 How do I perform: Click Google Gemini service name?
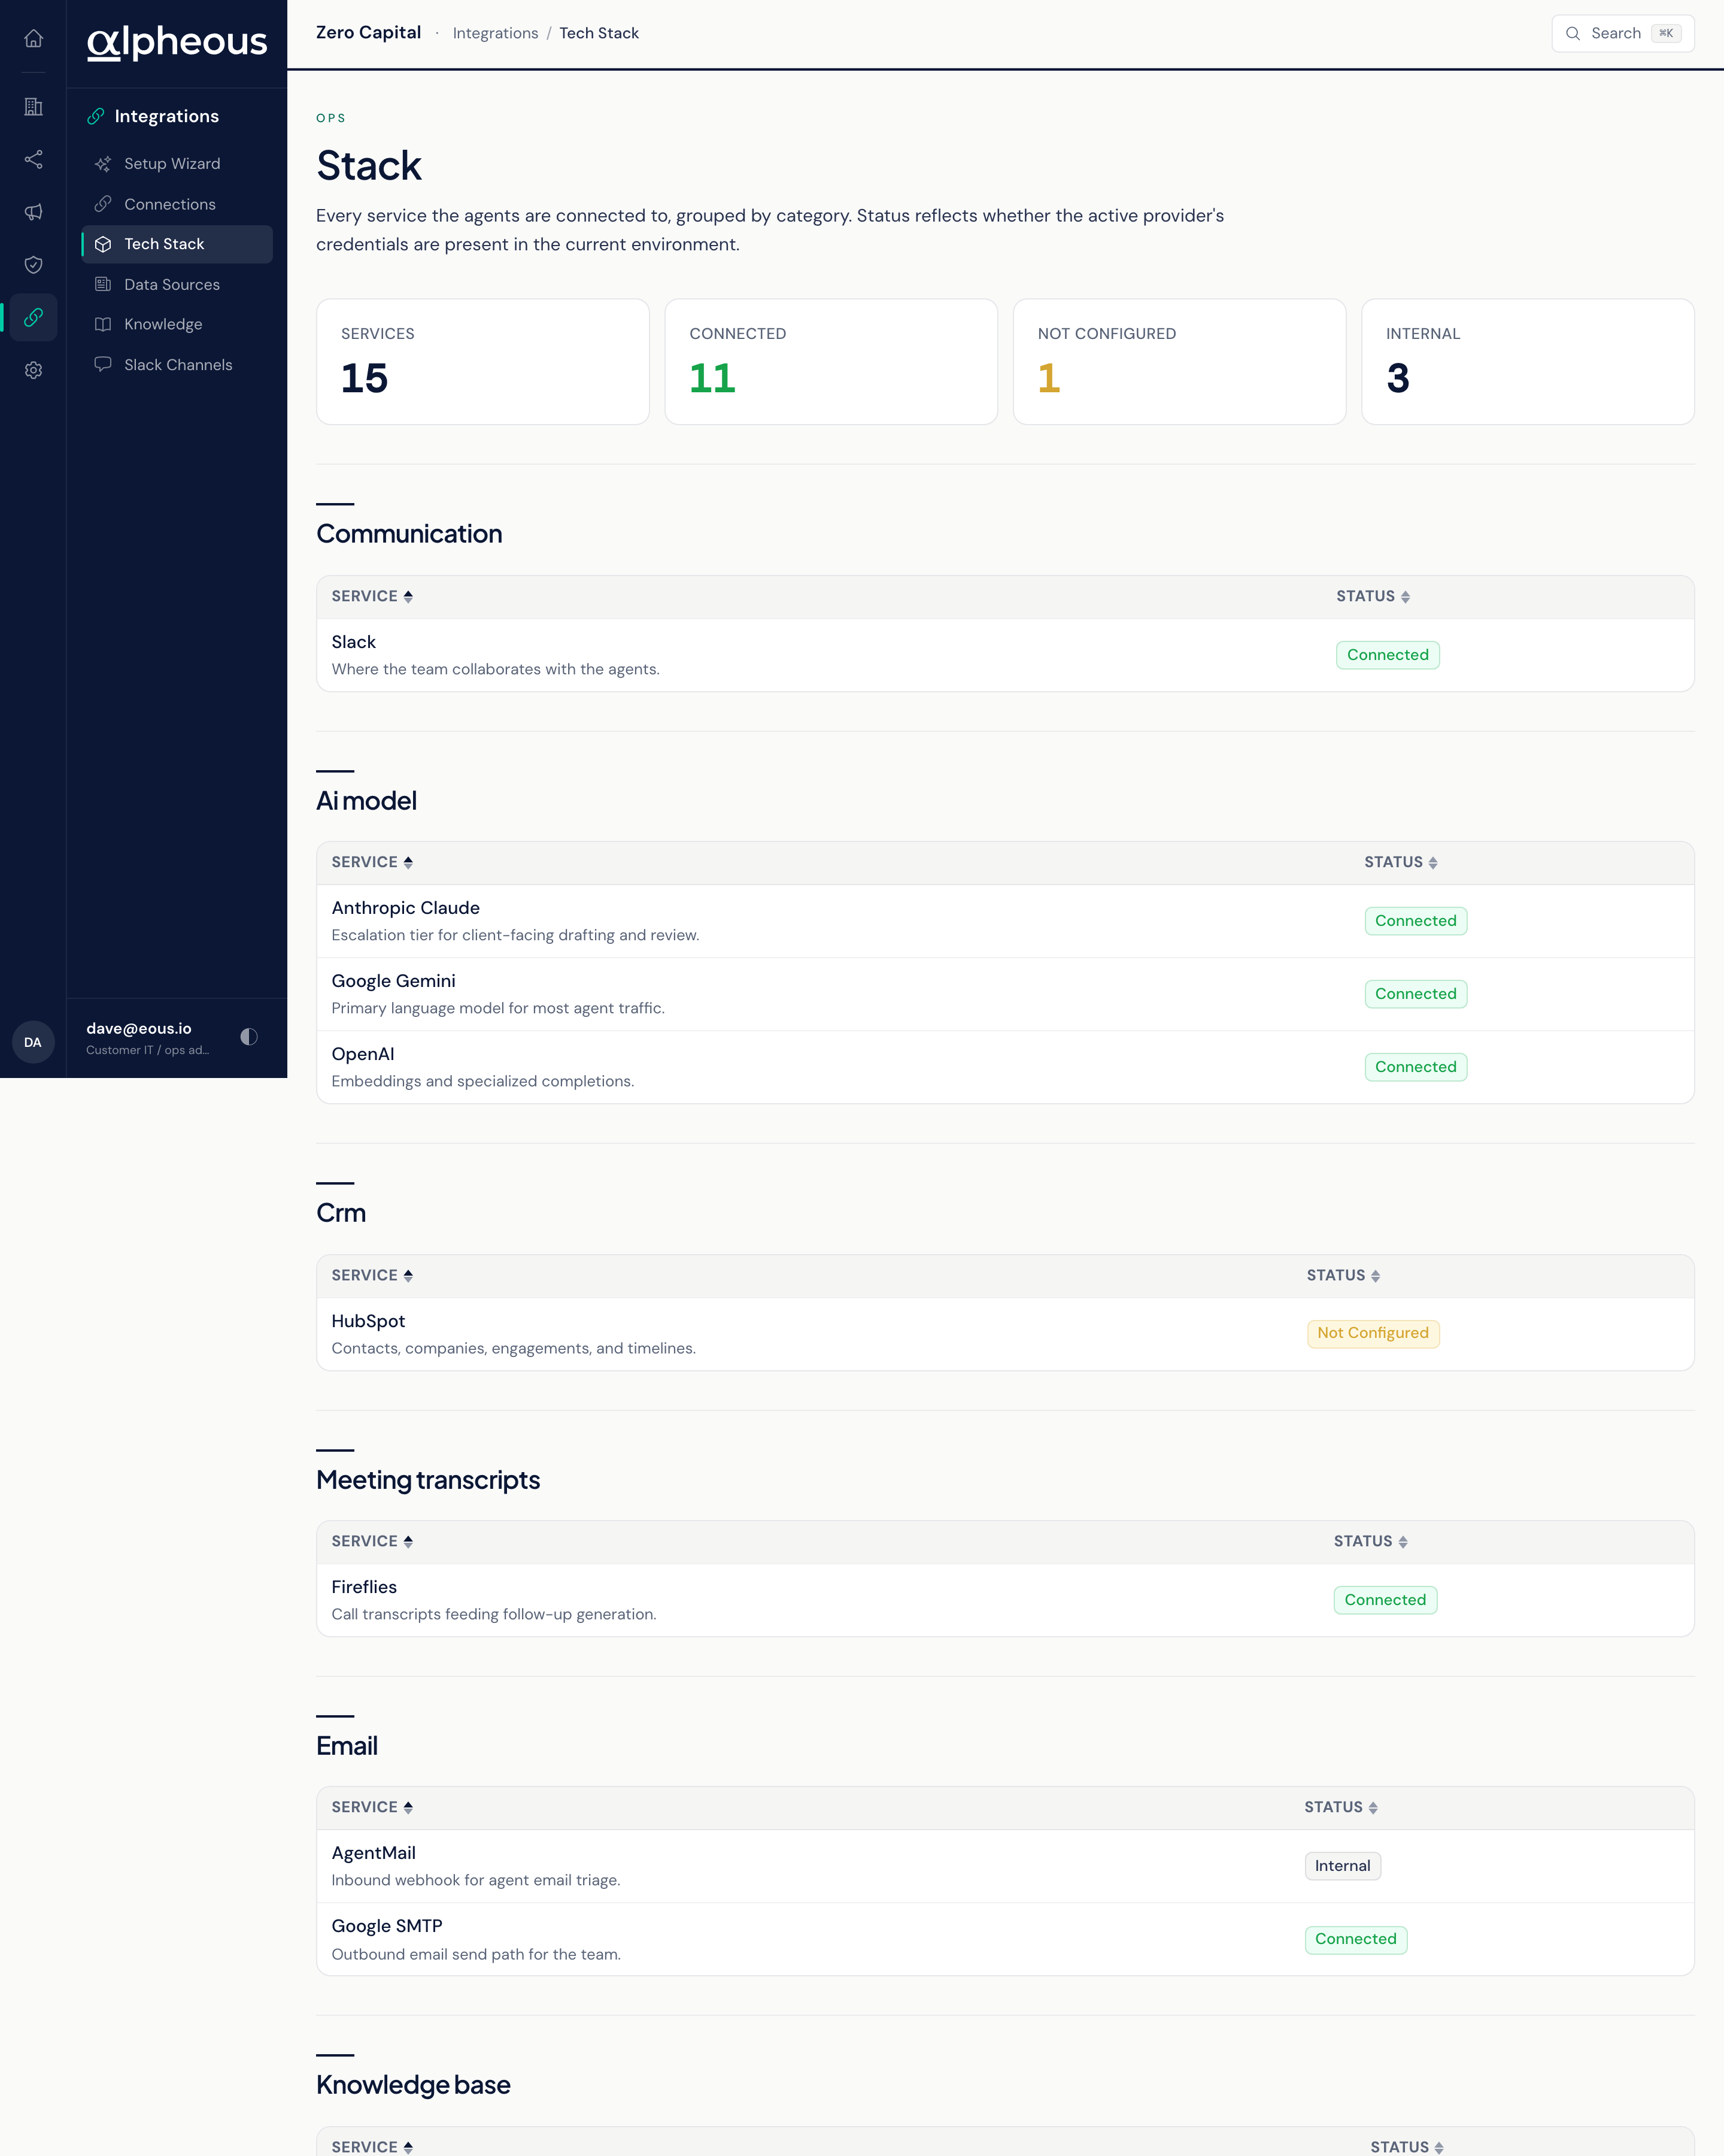click(394, 981)
